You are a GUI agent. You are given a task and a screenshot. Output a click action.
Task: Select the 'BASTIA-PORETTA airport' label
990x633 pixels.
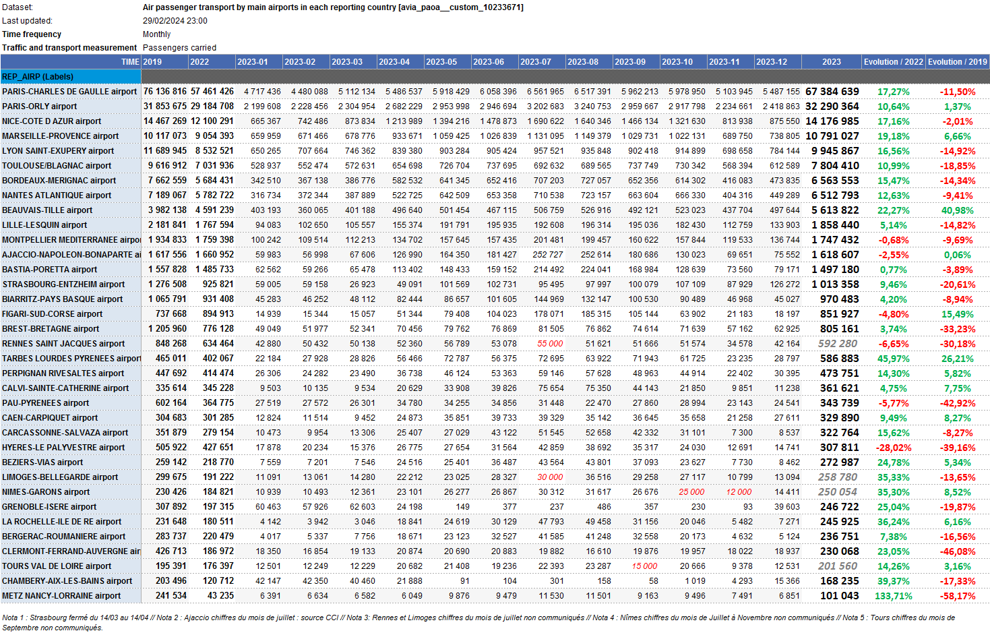pyautogui.click(x=50, y=269)
